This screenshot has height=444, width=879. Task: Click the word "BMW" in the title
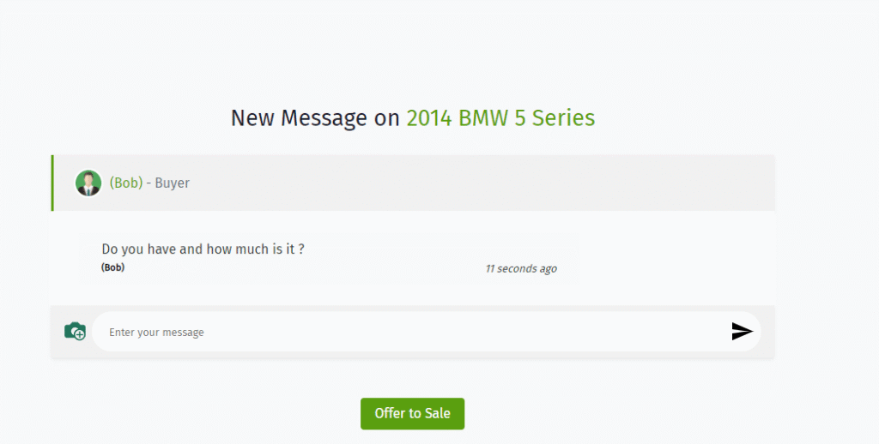[482, 117]
